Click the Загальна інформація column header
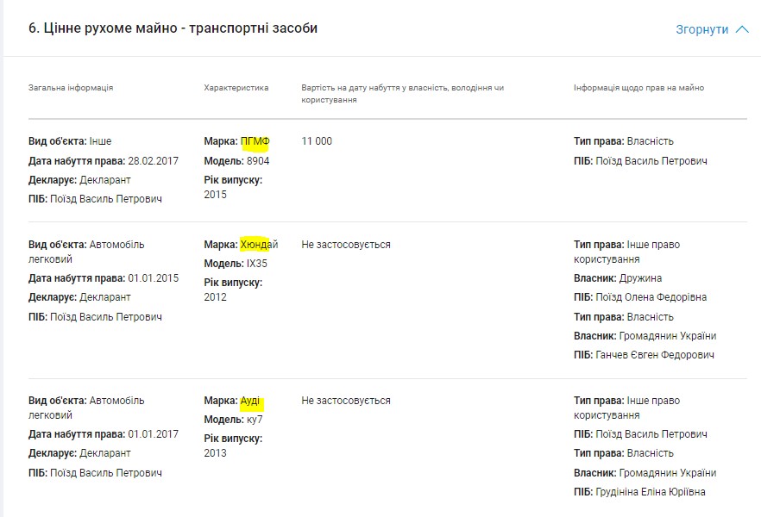The image size is (761, 517). click(71, 88)
